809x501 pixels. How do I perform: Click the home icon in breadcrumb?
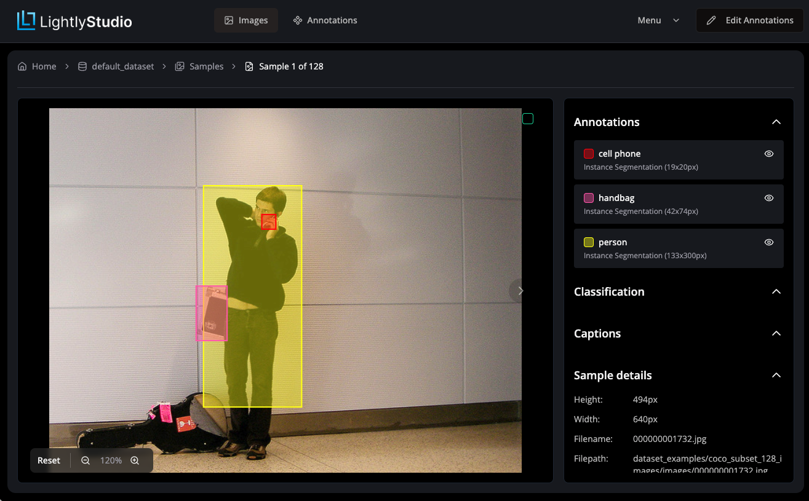pos(22,66)
